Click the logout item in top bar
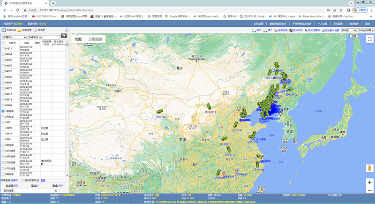 click(x=367, y=23)
